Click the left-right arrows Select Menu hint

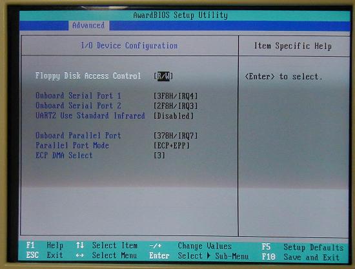click(107, 255)
